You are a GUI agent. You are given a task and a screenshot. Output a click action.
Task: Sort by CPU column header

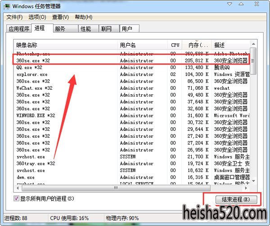(175, 45)
